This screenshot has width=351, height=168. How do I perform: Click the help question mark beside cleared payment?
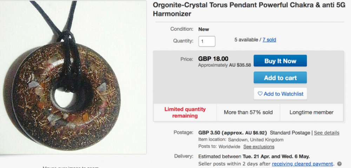339,164
